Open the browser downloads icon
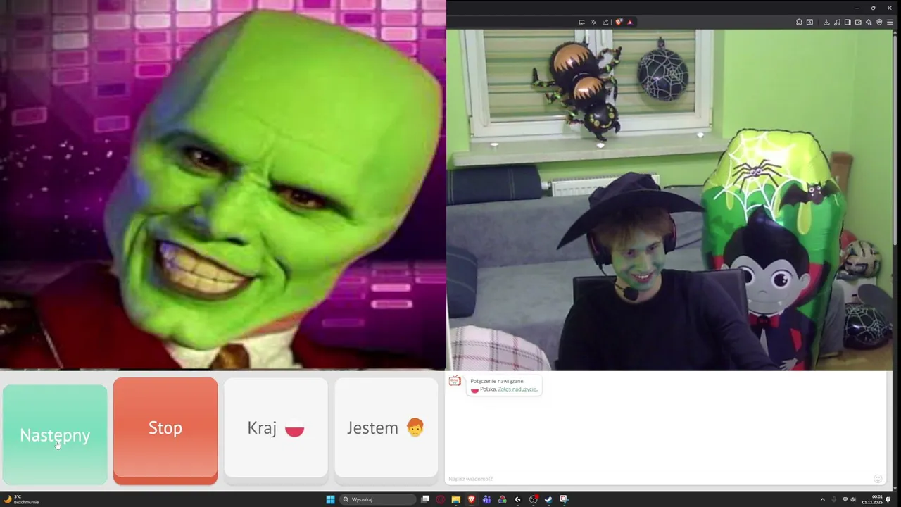This screenshot has height=507, width=901. click(x=826, y=22)
